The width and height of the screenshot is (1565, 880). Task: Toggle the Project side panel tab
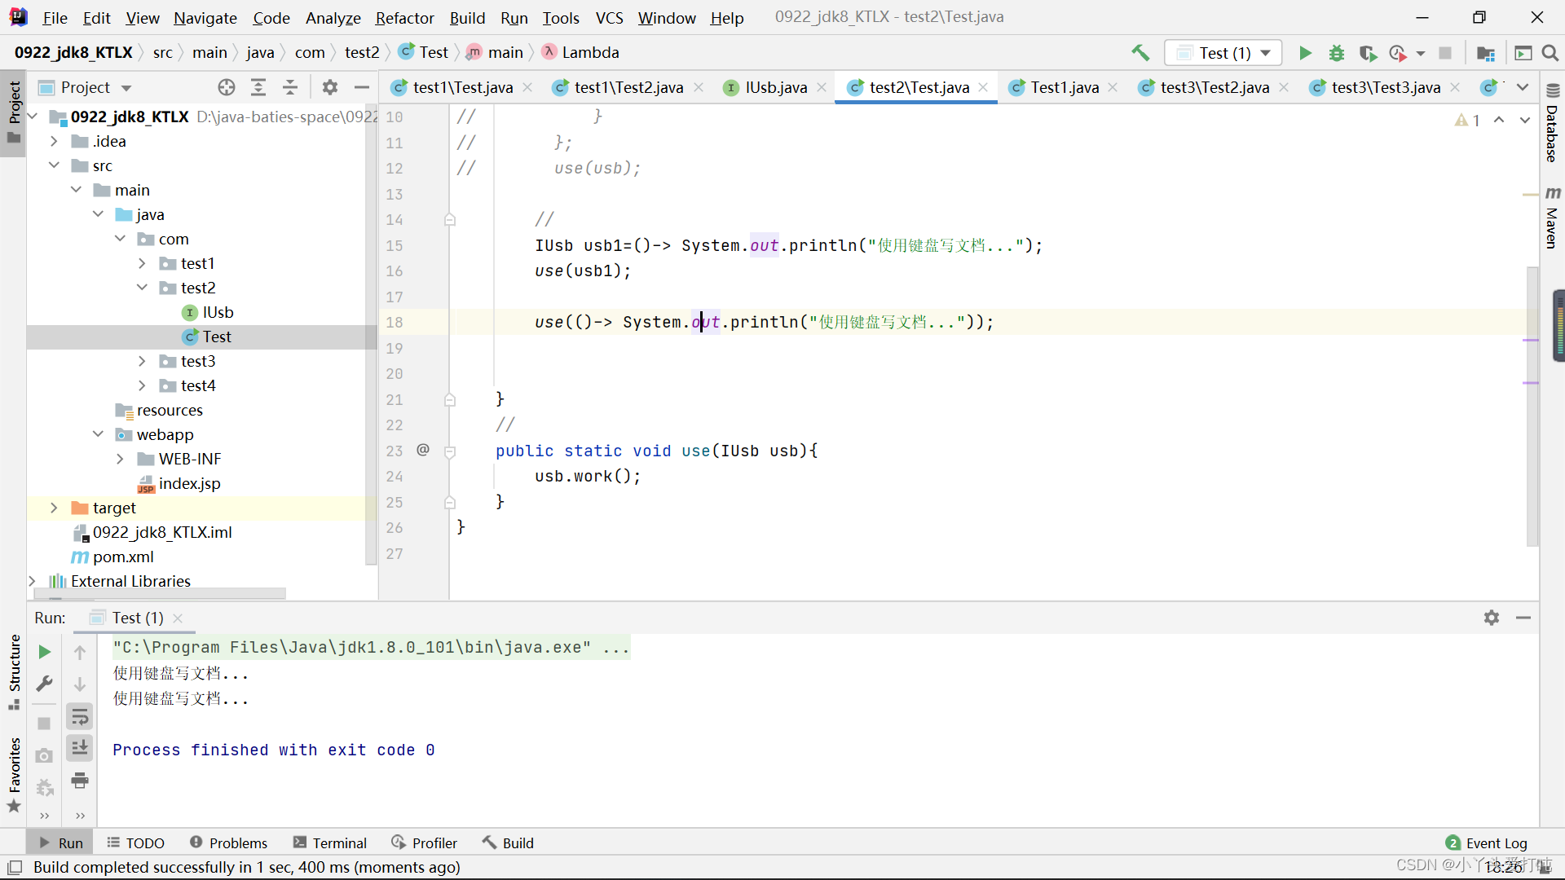pyautogui.click(x=14, y=112)
